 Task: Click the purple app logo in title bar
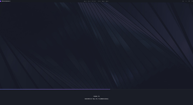[x=1, y=1]
